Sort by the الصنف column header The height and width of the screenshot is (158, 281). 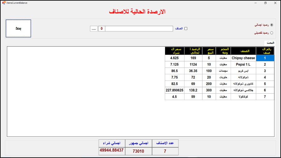243,51
